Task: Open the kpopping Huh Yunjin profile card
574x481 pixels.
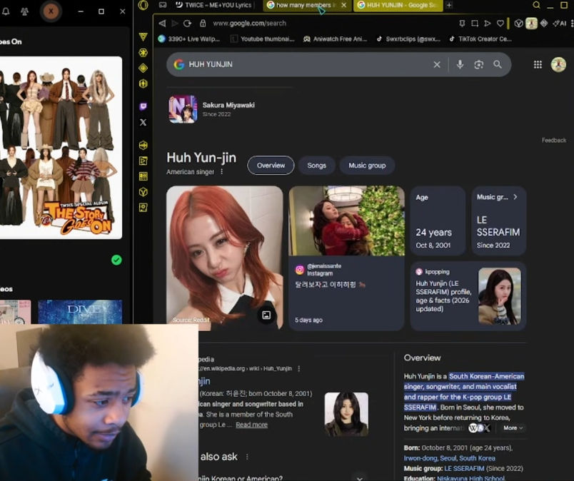Action: 468,295
